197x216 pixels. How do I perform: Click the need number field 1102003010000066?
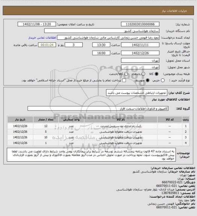click(x=140, y=24)
